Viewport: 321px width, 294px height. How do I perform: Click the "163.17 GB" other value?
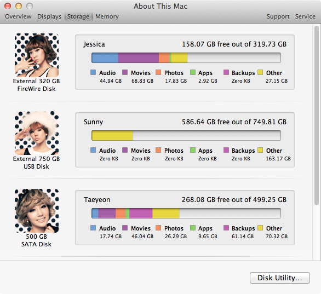click(x=278, y=159)
